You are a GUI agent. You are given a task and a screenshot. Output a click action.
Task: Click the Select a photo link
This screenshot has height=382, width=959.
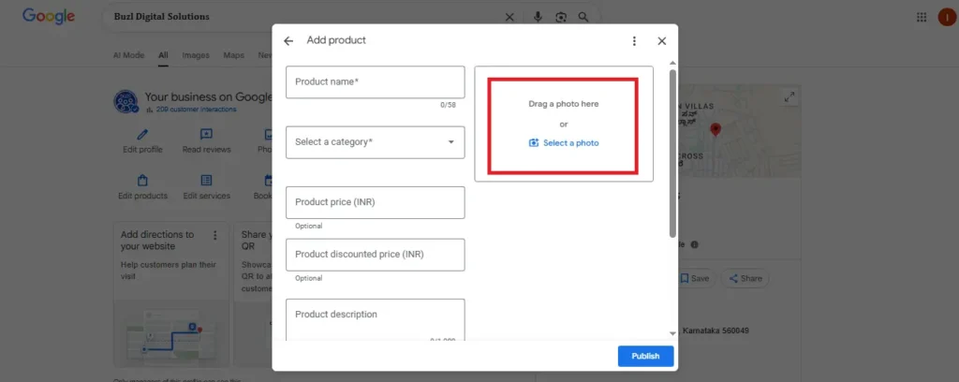[x=564, y=143]
